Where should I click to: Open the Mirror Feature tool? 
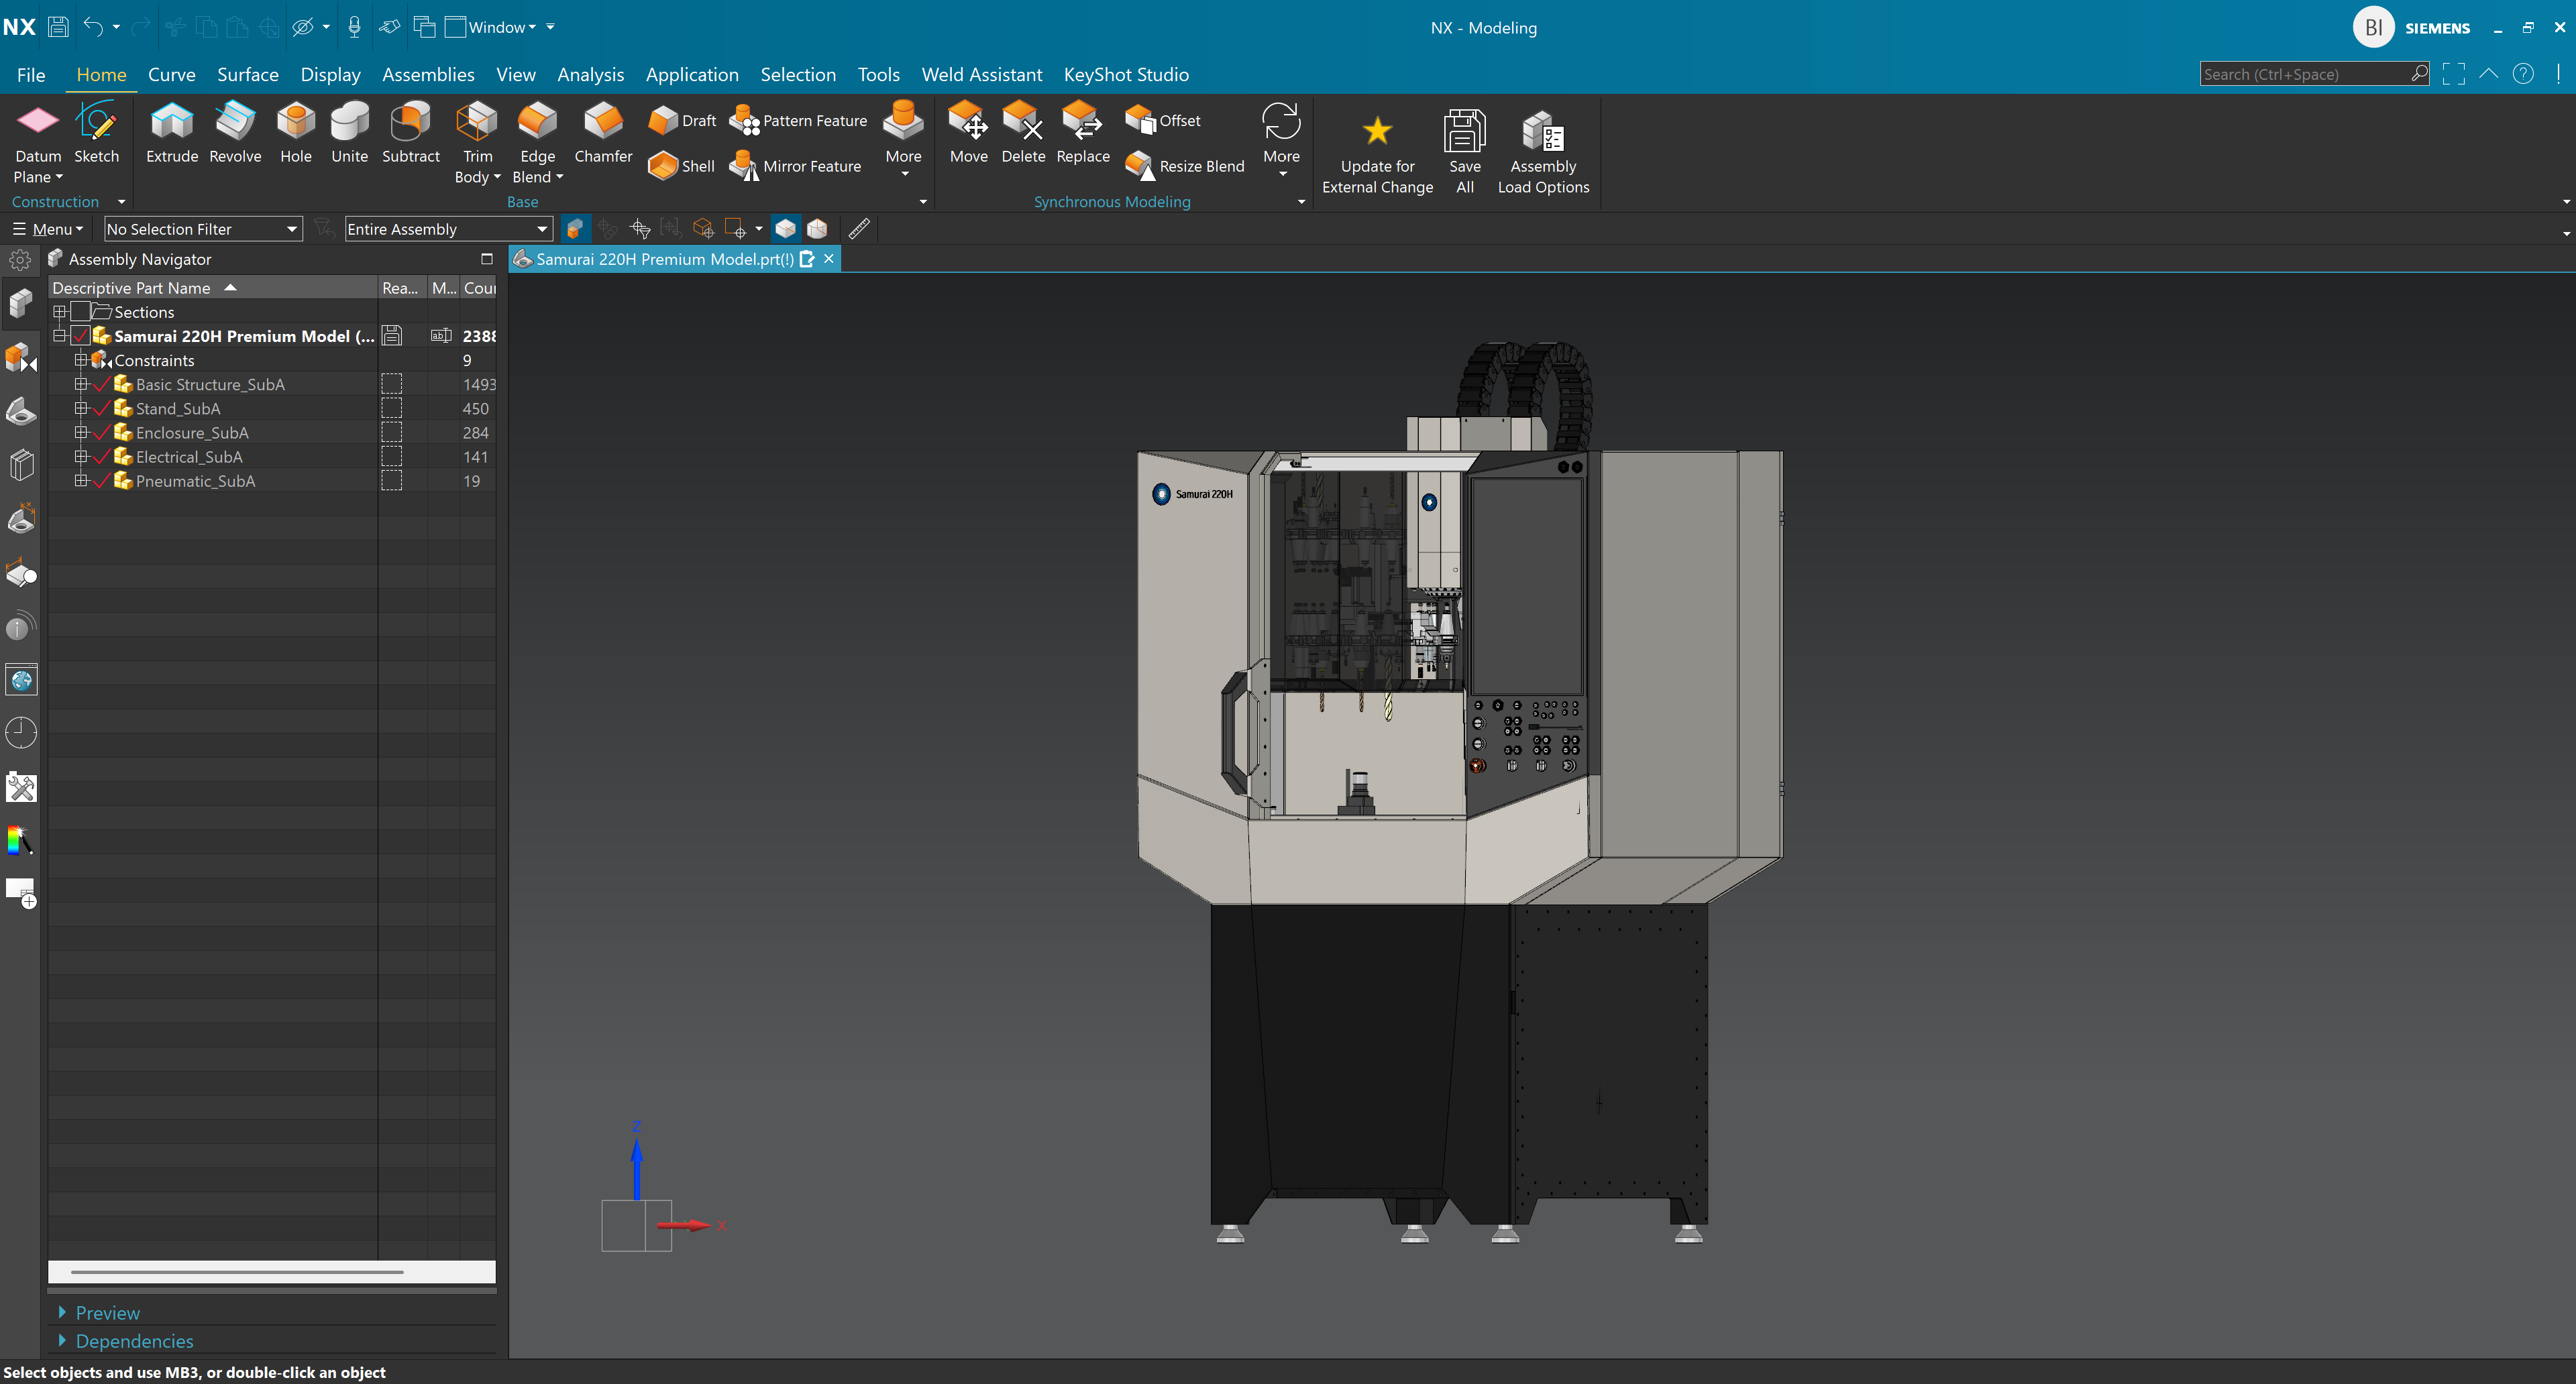795,166
